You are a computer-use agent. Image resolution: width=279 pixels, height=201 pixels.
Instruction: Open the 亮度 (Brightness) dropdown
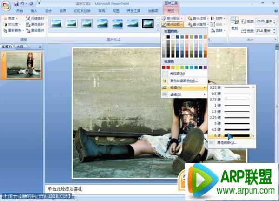[x=11, y=18]
